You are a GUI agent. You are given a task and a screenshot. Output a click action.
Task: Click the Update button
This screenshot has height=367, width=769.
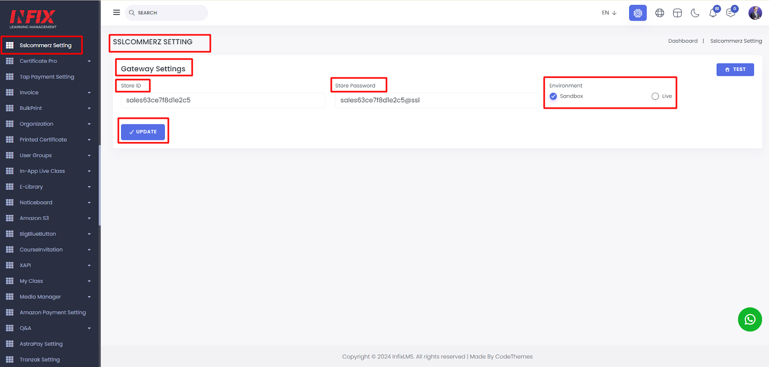[x=143, y=132]
